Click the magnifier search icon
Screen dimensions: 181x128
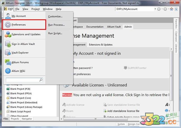coord(41,80)
